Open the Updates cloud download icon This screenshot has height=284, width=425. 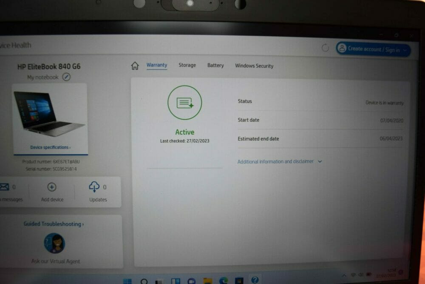pyautogui.click(x=94, y=187)
